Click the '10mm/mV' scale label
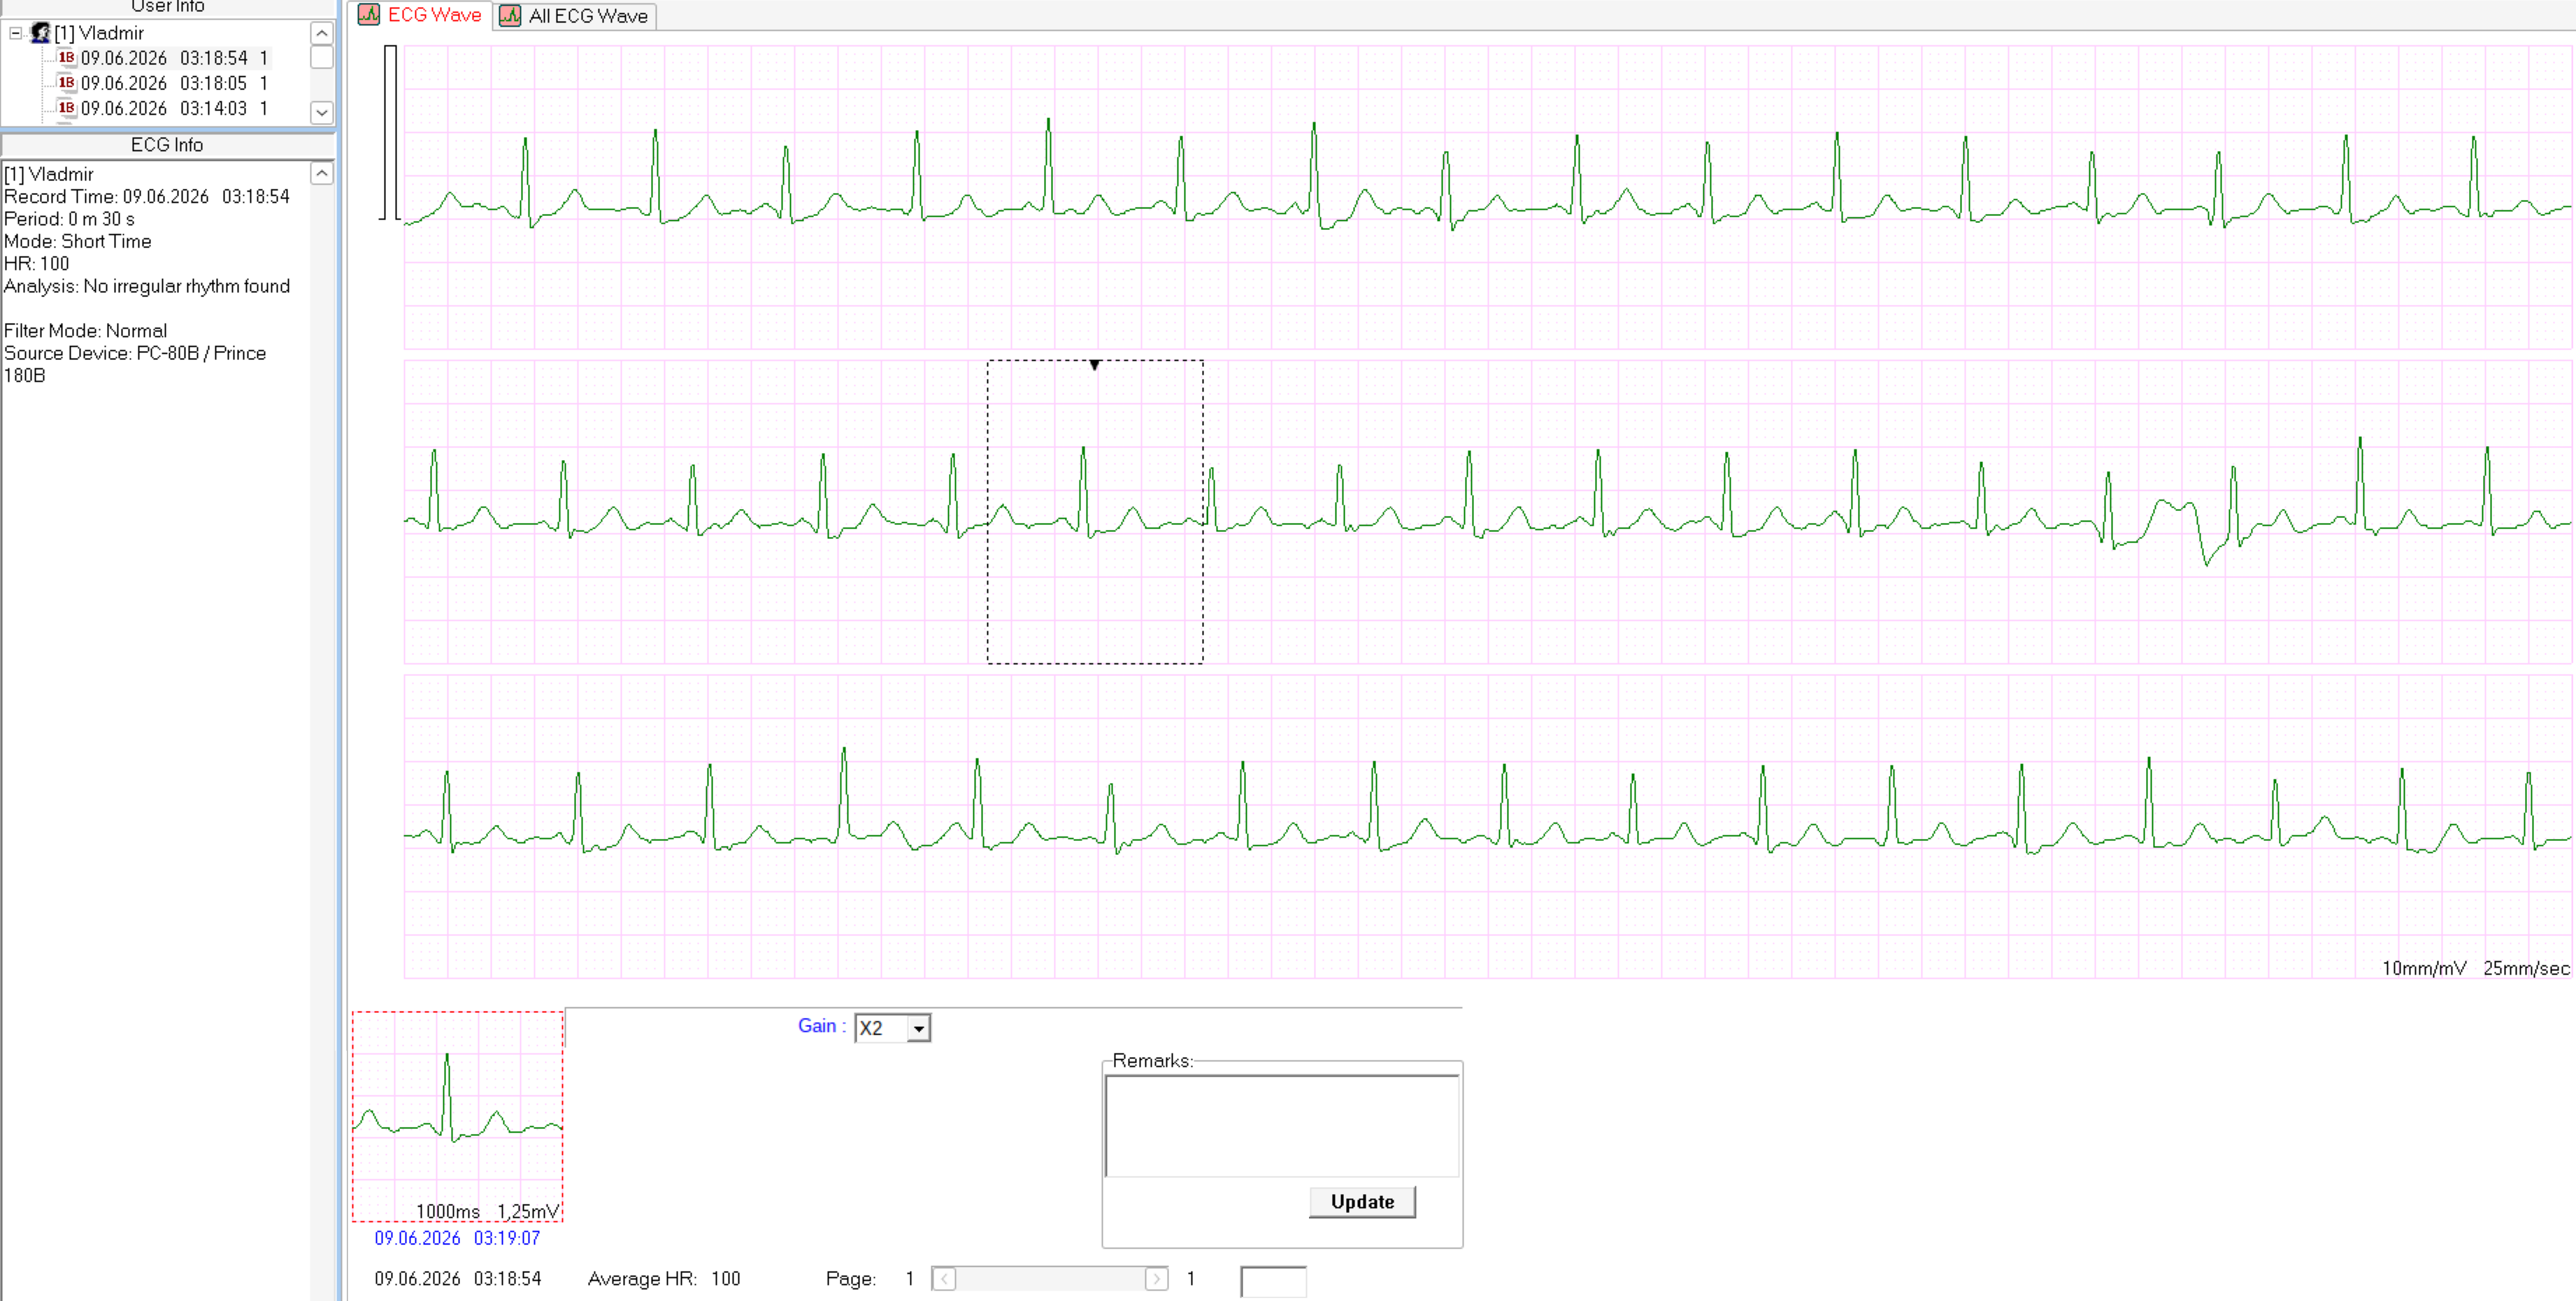2576x1301 pixels. 2424,968
